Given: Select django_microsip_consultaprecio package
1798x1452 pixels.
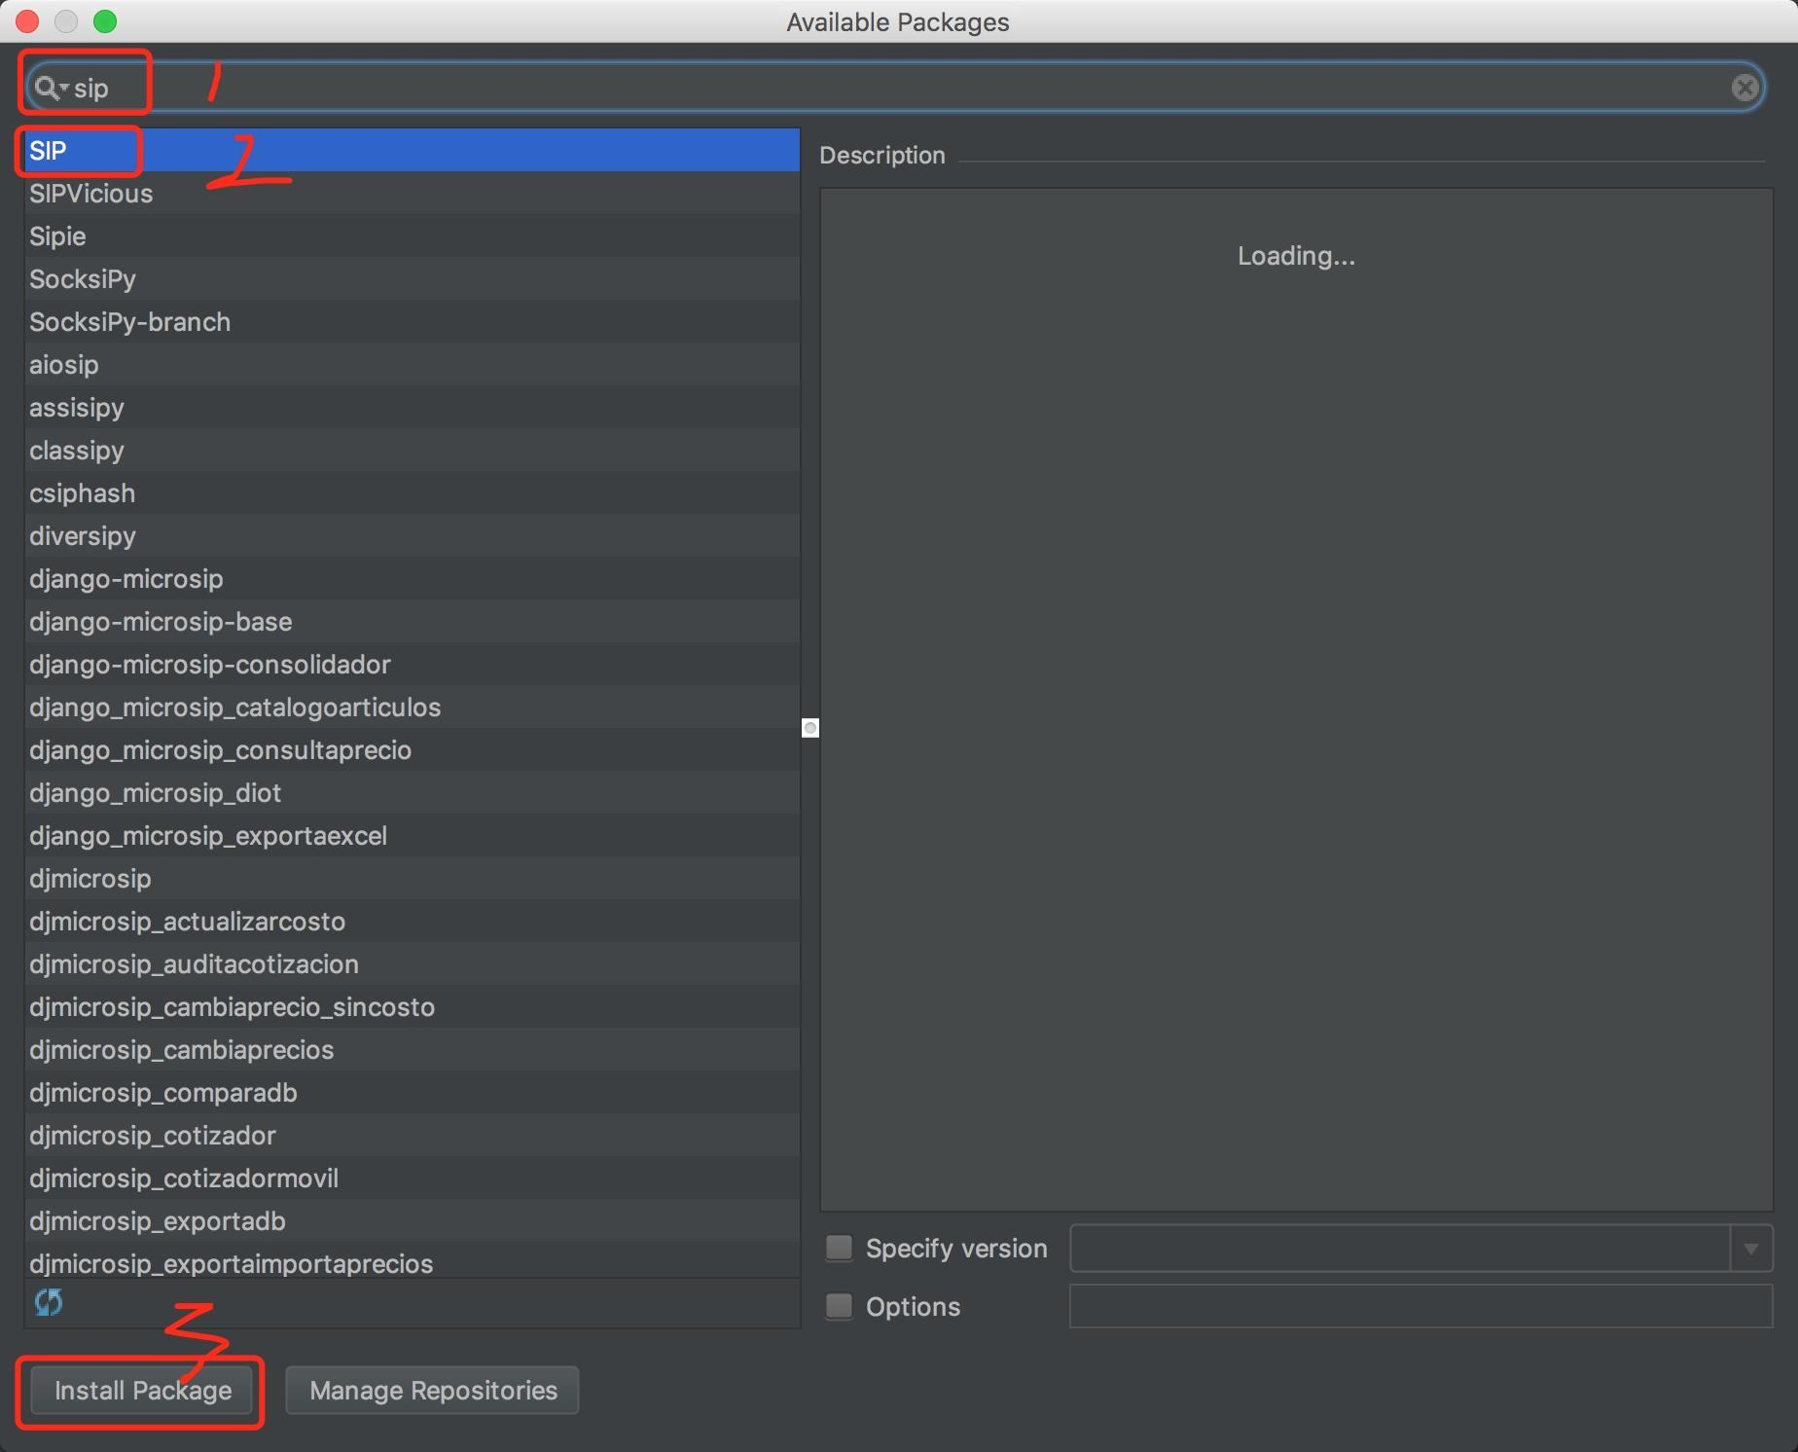Looking at the screenshot, I should click(413, 749).
